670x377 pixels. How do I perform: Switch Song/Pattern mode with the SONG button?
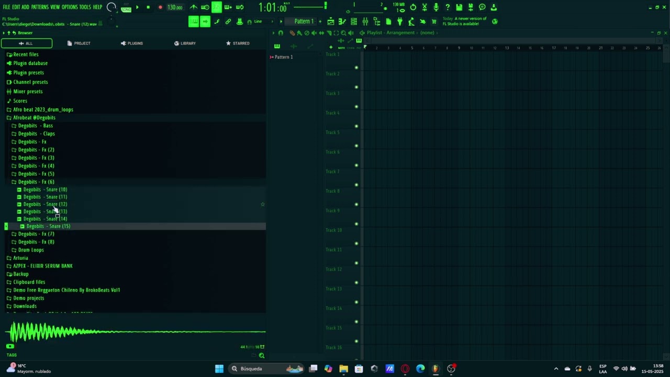[x=126, y=9]
